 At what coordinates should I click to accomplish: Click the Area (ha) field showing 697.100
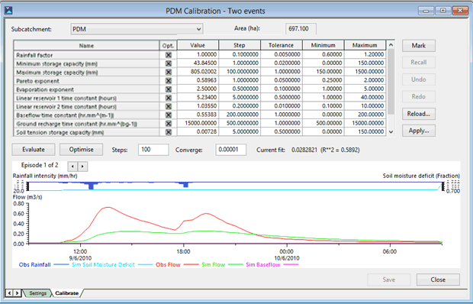tap(301, 29)
